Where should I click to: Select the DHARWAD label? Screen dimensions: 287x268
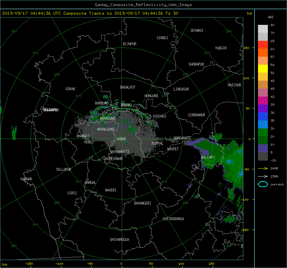point(83,136)
